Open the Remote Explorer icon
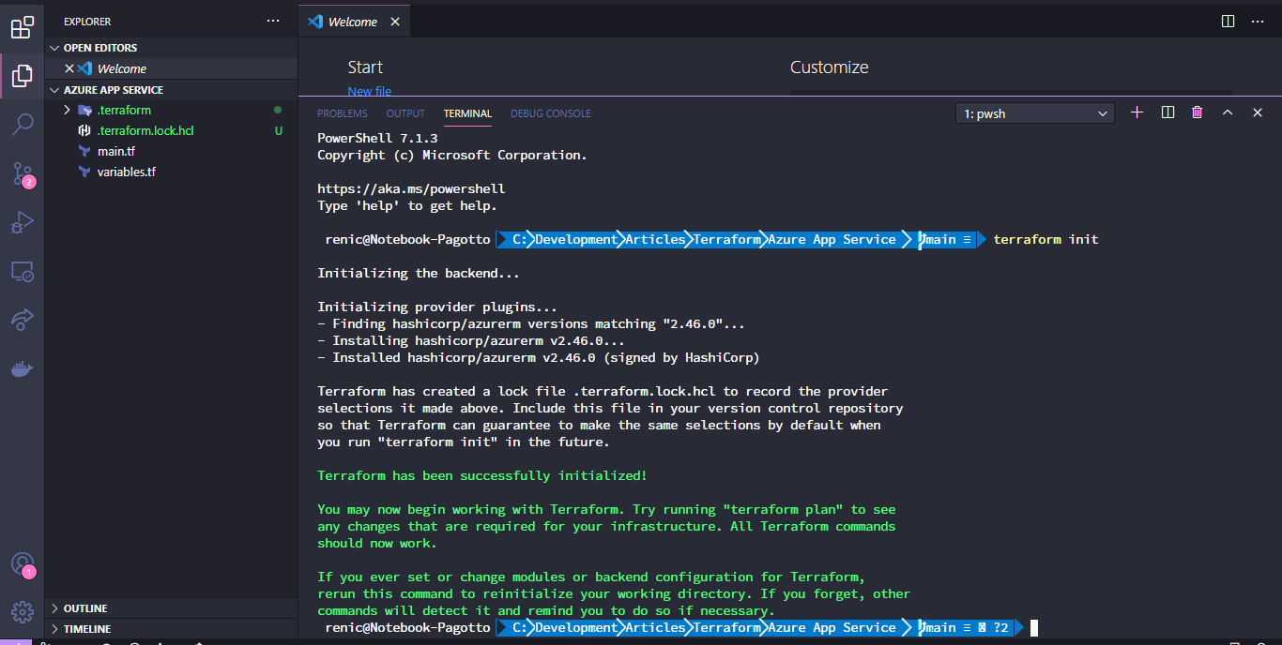 23,271
